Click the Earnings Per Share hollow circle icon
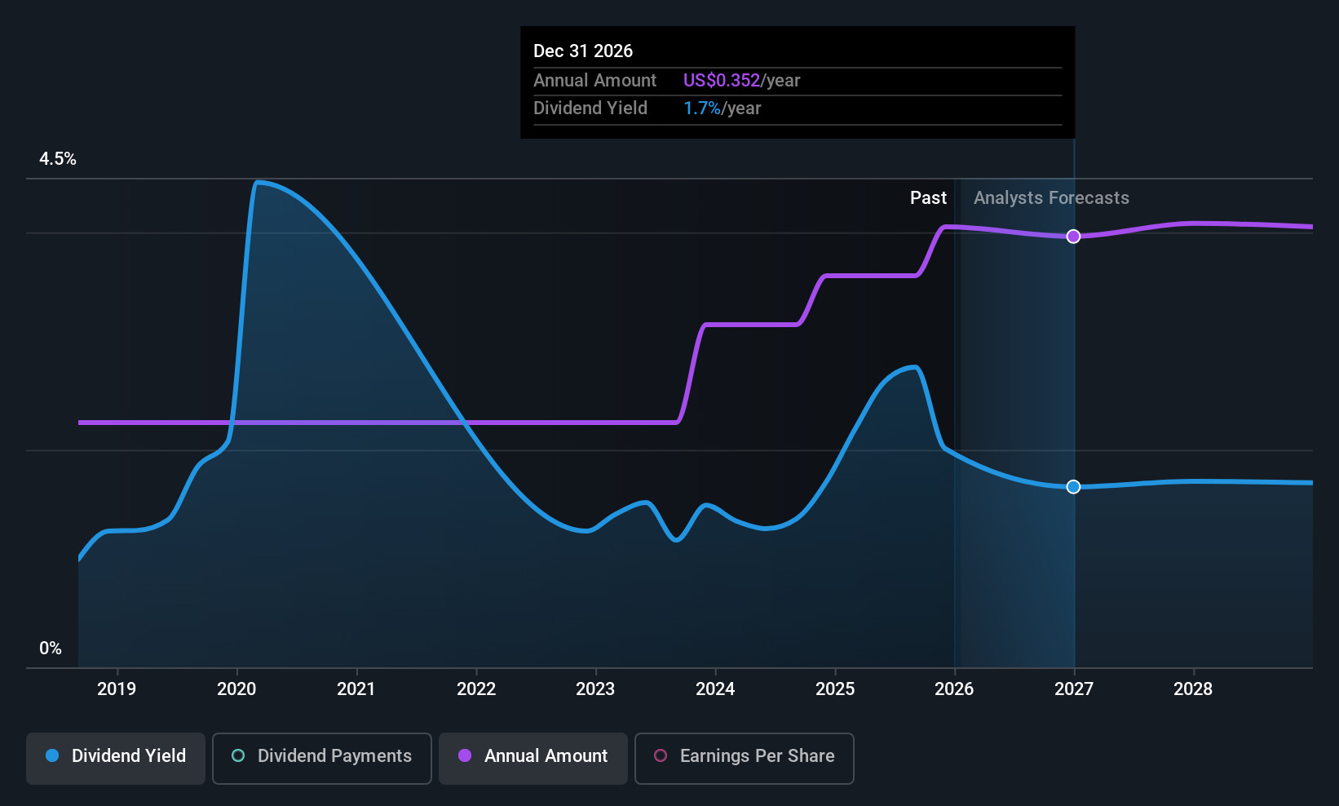Screen dimensions: 1339x806 [x=661, y=756]
